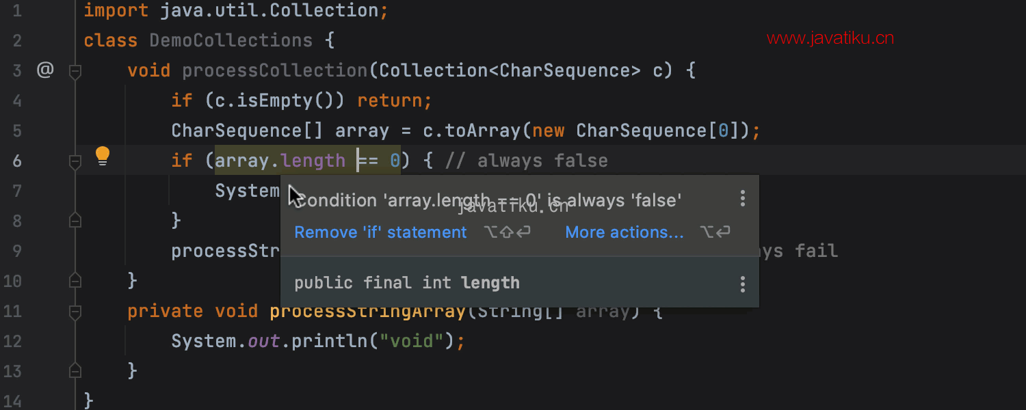Image resolution: width=1026 pixels, height=410 pixels.
Task: Click the 'new' keyword on line 5
Action: pyautogui.click(x=549, y=131)
